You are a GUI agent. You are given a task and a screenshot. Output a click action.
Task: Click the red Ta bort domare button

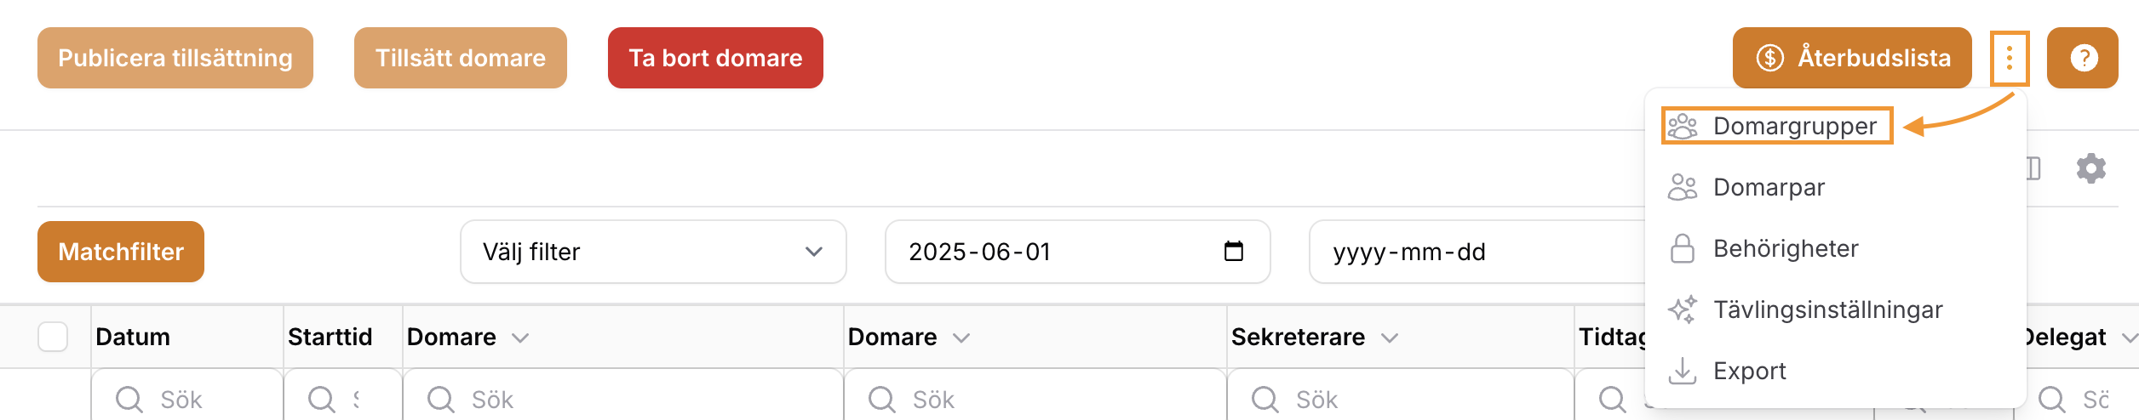[715, 58]
